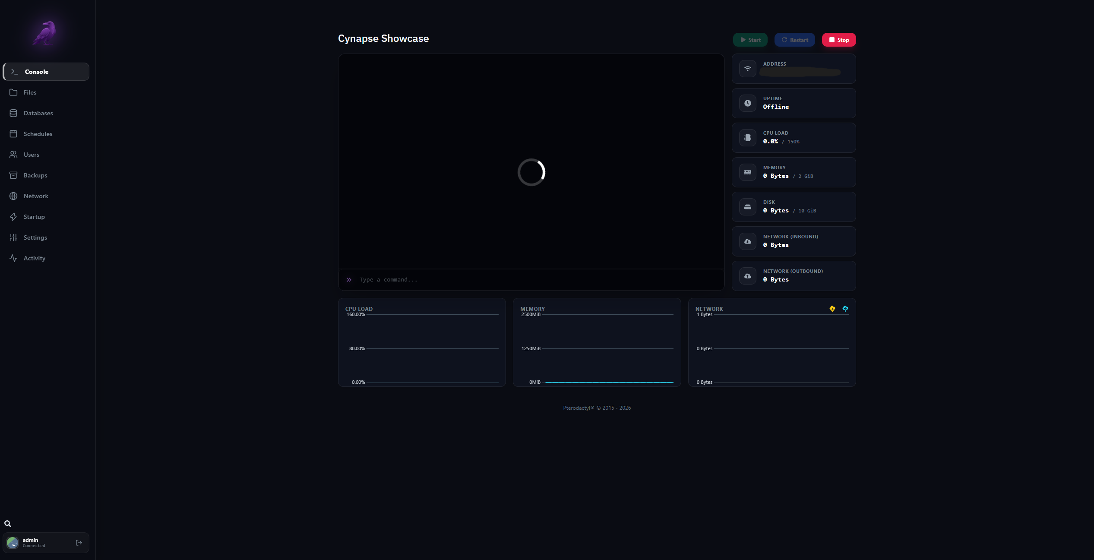Click the Activity pulse icon
Viewport: 1094px width, 560px height.
click(13, 258)
